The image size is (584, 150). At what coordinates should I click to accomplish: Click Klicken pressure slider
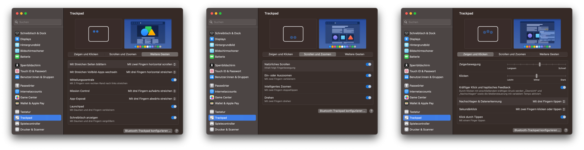[x=536, y=76]
